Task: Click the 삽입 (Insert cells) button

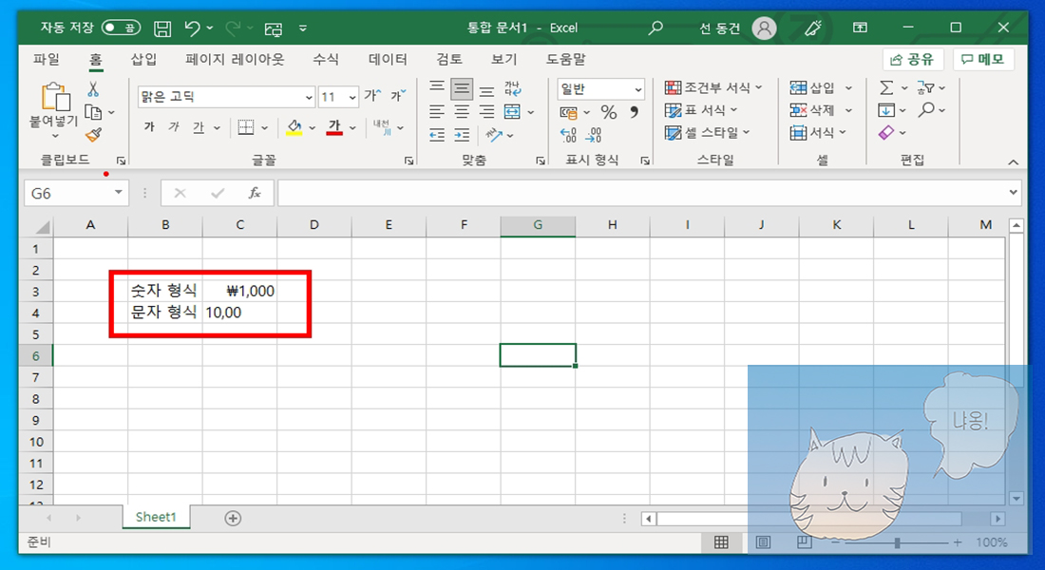Action: pos(812,88)
